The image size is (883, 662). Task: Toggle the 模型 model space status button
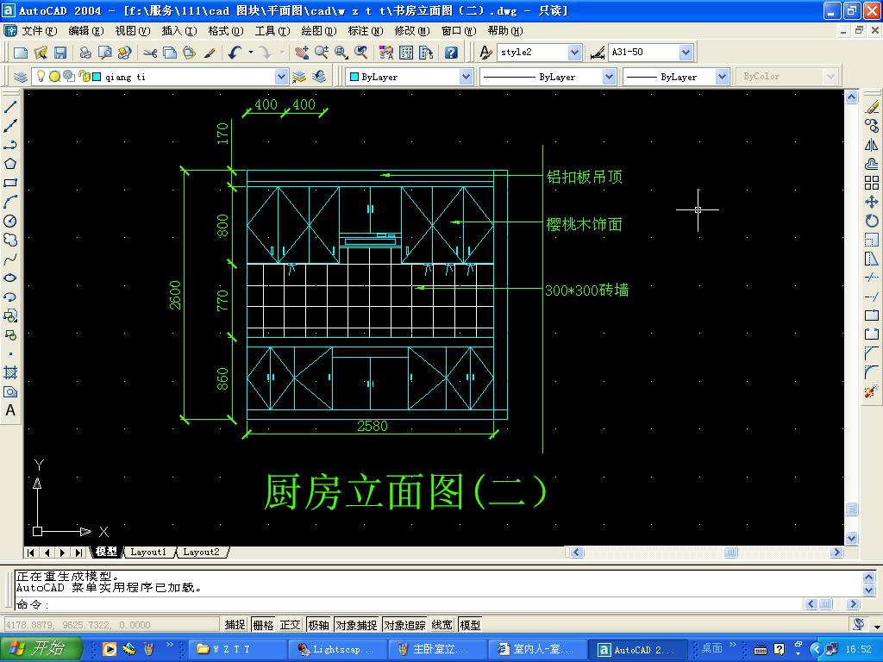(470, 625)
